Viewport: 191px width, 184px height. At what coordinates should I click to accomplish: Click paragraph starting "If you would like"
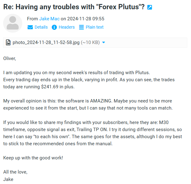point(92,133)
